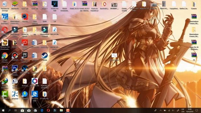201x113 pixels.
Task: Open the Recycle Bin desktop icon
Action: 5,4
